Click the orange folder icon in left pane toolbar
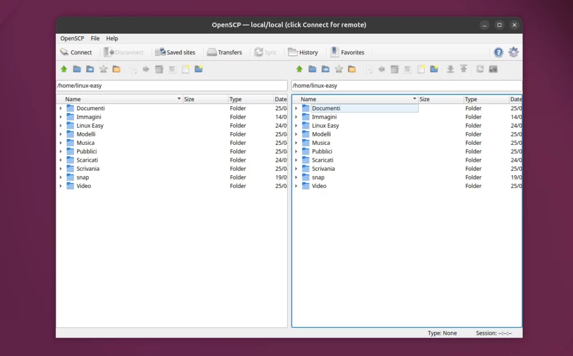The image size is (573, 356). pos(116,69)
